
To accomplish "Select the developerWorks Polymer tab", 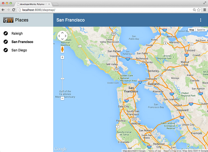I will pyautogui.click(x=33, y=4).
